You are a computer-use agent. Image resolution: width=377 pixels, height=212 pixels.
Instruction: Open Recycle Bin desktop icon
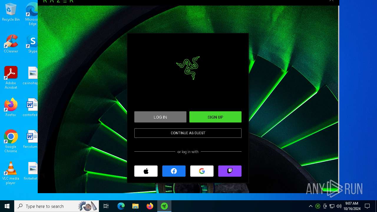(11, 12)
